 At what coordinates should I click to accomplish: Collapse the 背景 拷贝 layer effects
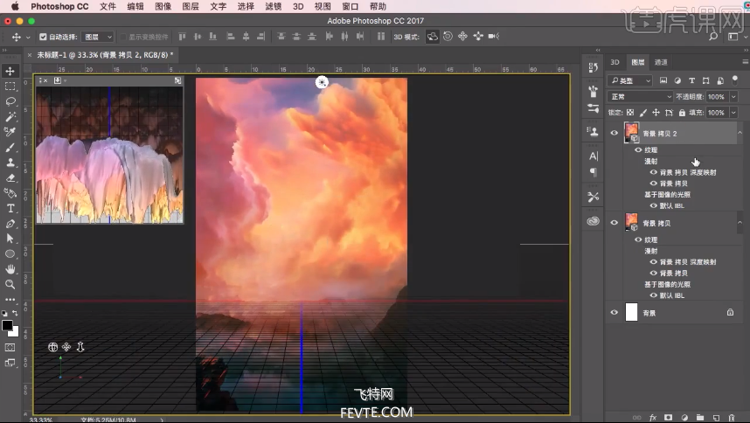[740, 222]
